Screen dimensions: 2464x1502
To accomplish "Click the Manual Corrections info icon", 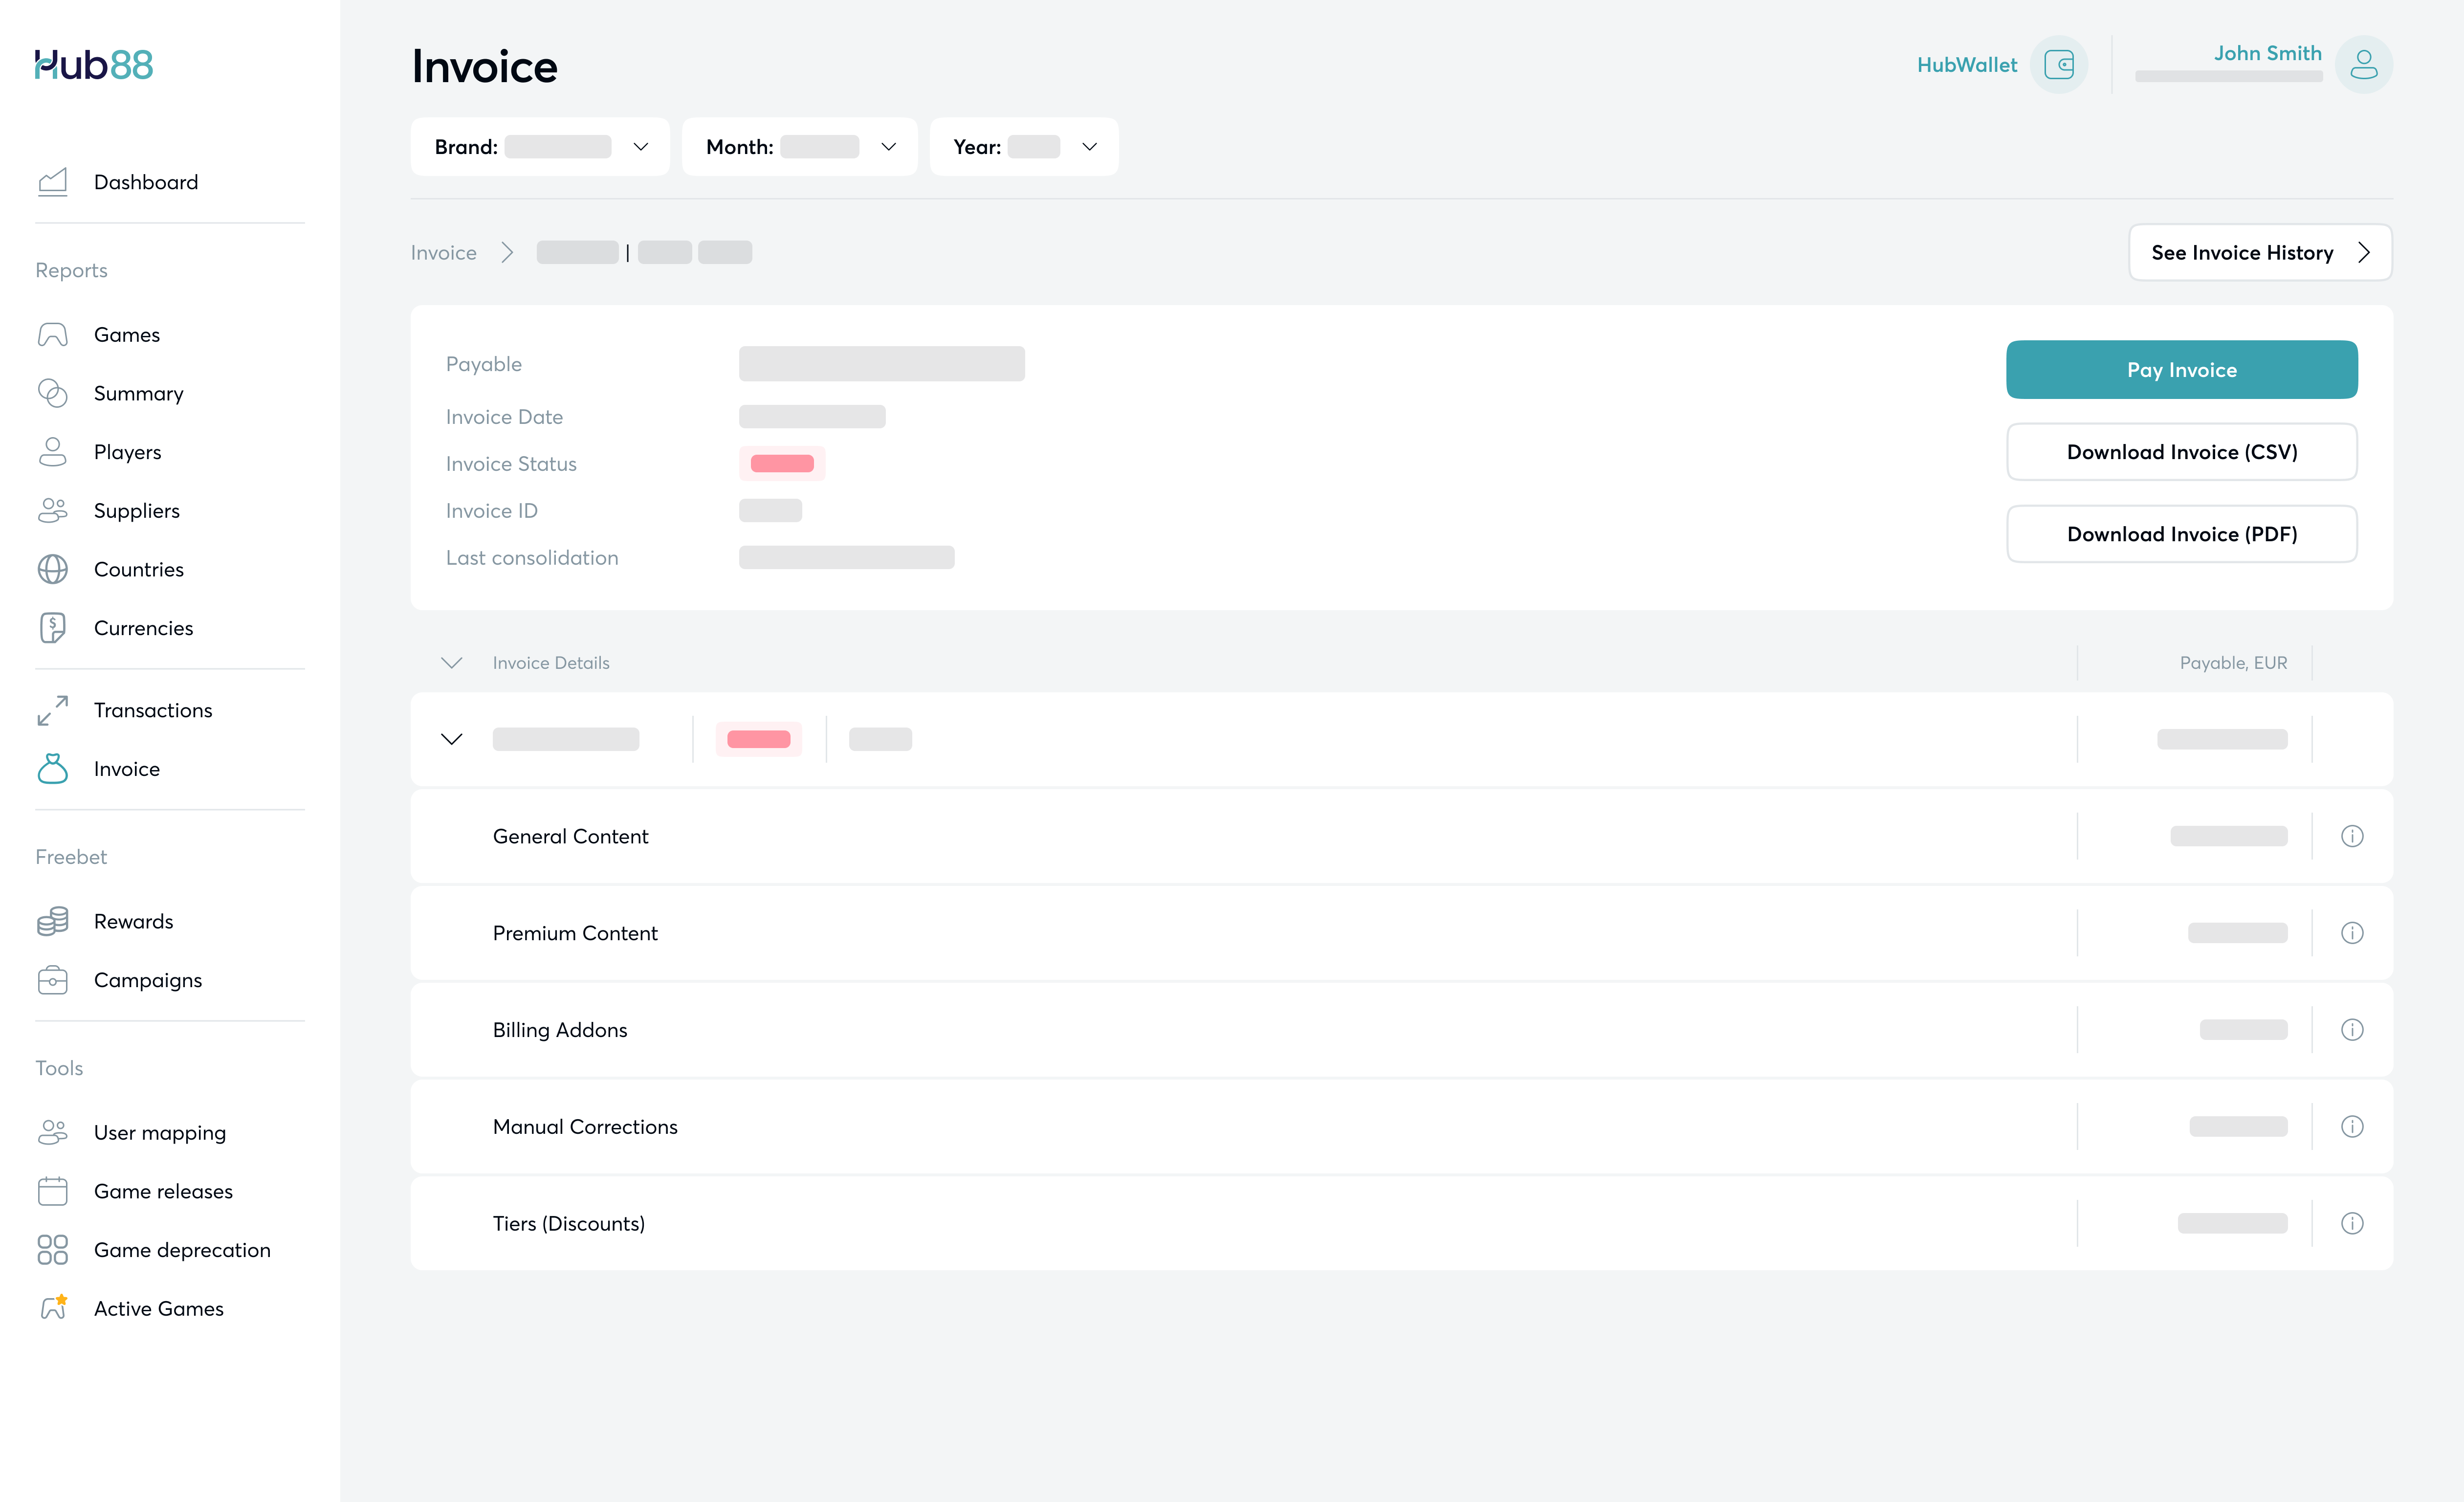I will [2351, 1127].
